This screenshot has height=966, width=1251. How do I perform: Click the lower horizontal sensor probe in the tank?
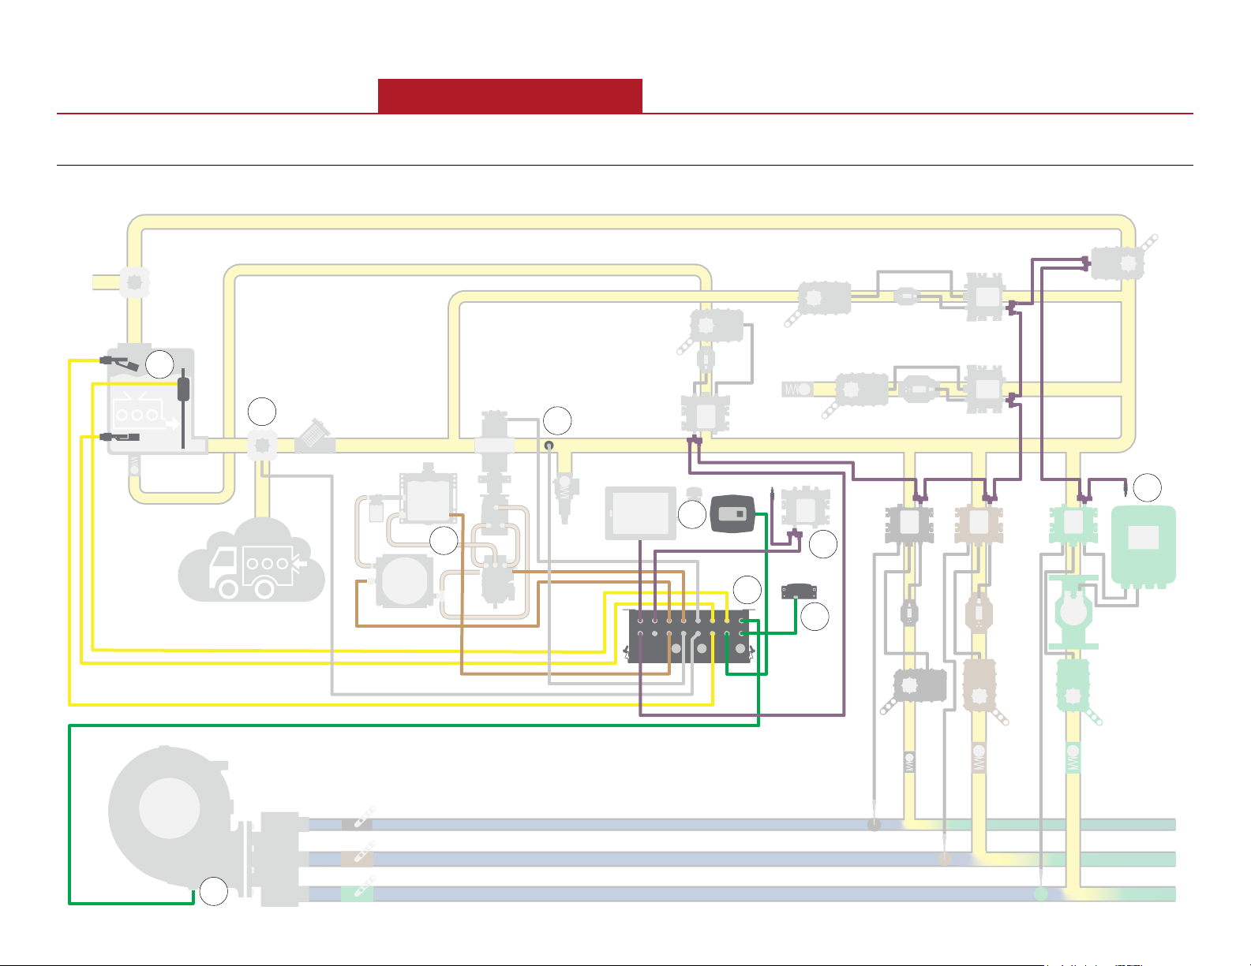(x=119, y=436)
